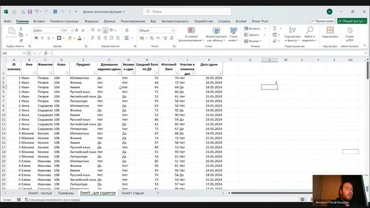Undo the last action
The width and height of the screenshot is (370, 208).
pos(36,12)
